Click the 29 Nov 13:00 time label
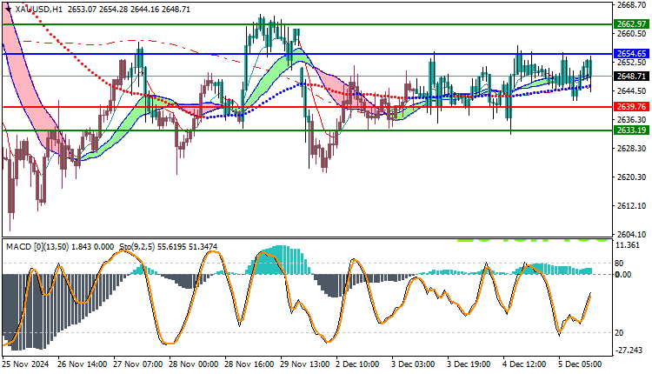This screenshot has height=374, width=652. coord(305,364)
